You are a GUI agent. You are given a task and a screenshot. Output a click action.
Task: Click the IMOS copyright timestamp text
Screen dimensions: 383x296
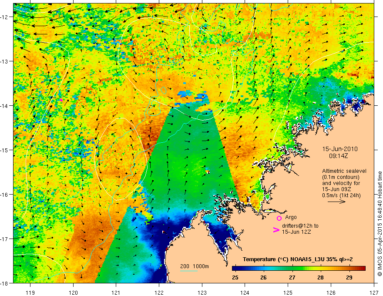coord(380,224)
